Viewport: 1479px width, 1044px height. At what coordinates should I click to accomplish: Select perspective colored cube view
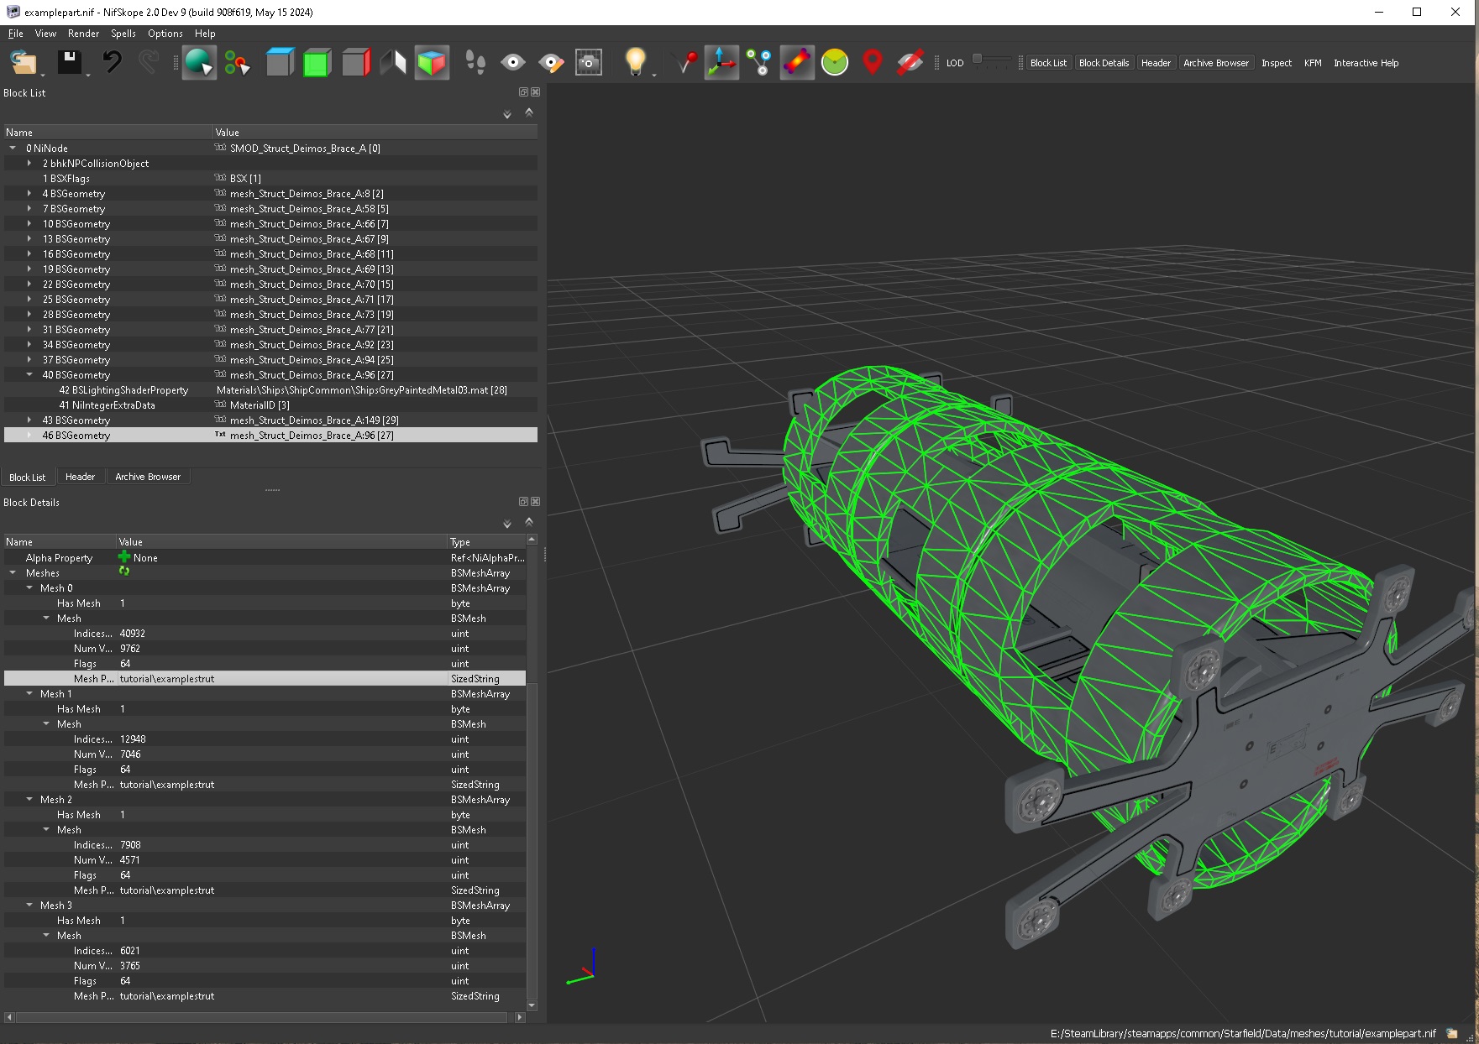coord(432,63)
